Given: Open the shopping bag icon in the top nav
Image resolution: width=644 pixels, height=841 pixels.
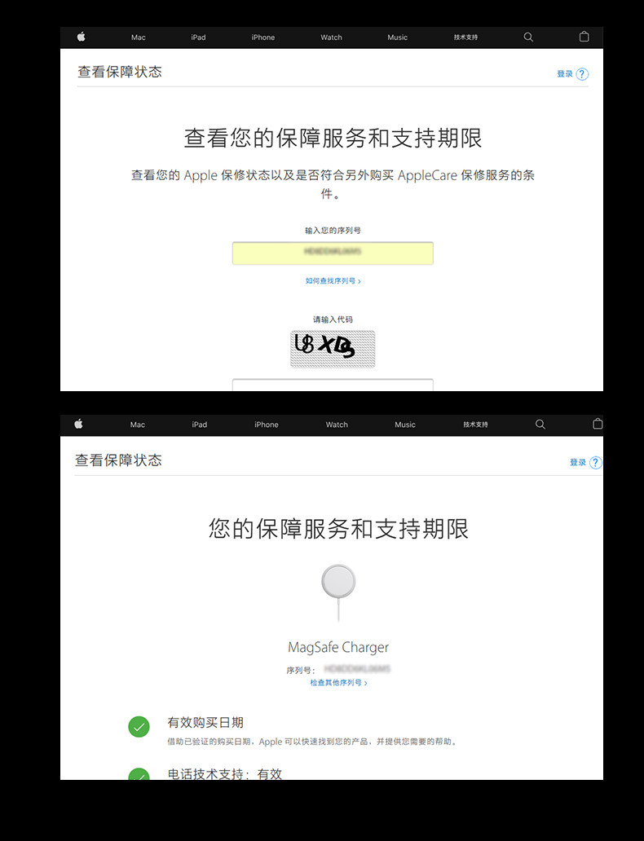Looking at the screenshot, I should (584, 37).
